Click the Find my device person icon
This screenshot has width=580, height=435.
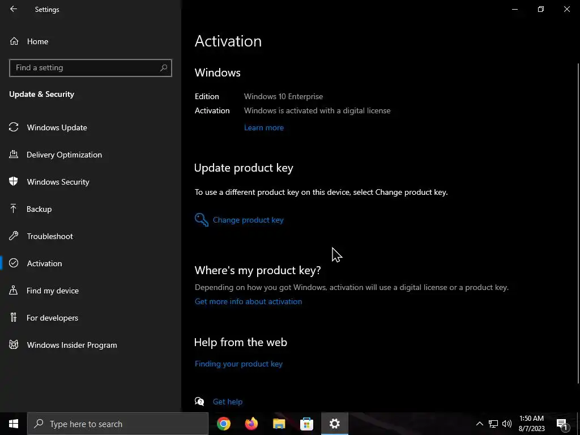(14, 290)
